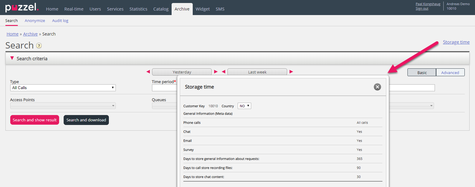This screenshot has width=475, height=187.
Task: Open the Storage time link
Action: [456, 42]
